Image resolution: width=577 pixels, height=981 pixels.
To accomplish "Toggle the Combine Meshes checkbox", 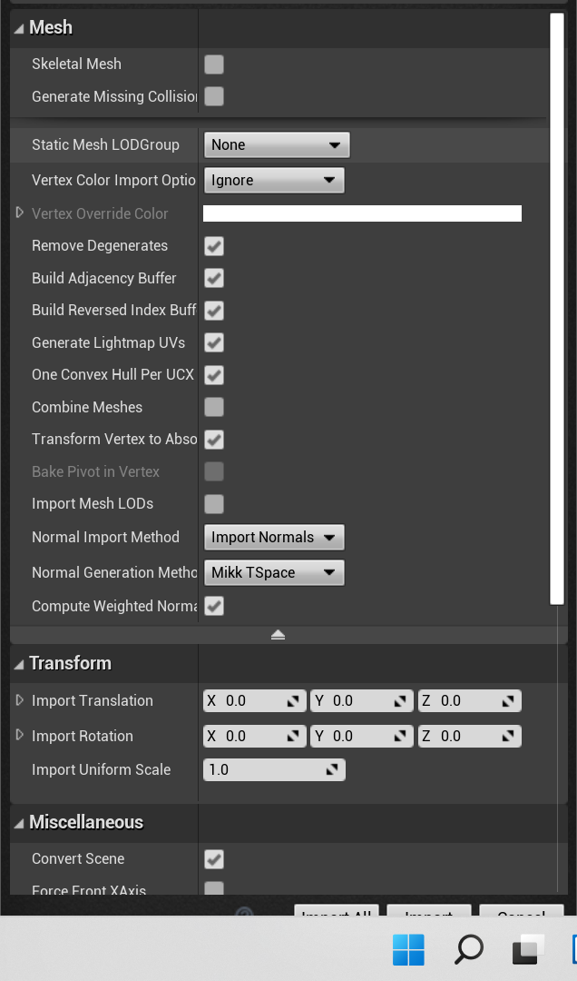I will [x=214, y=407].
